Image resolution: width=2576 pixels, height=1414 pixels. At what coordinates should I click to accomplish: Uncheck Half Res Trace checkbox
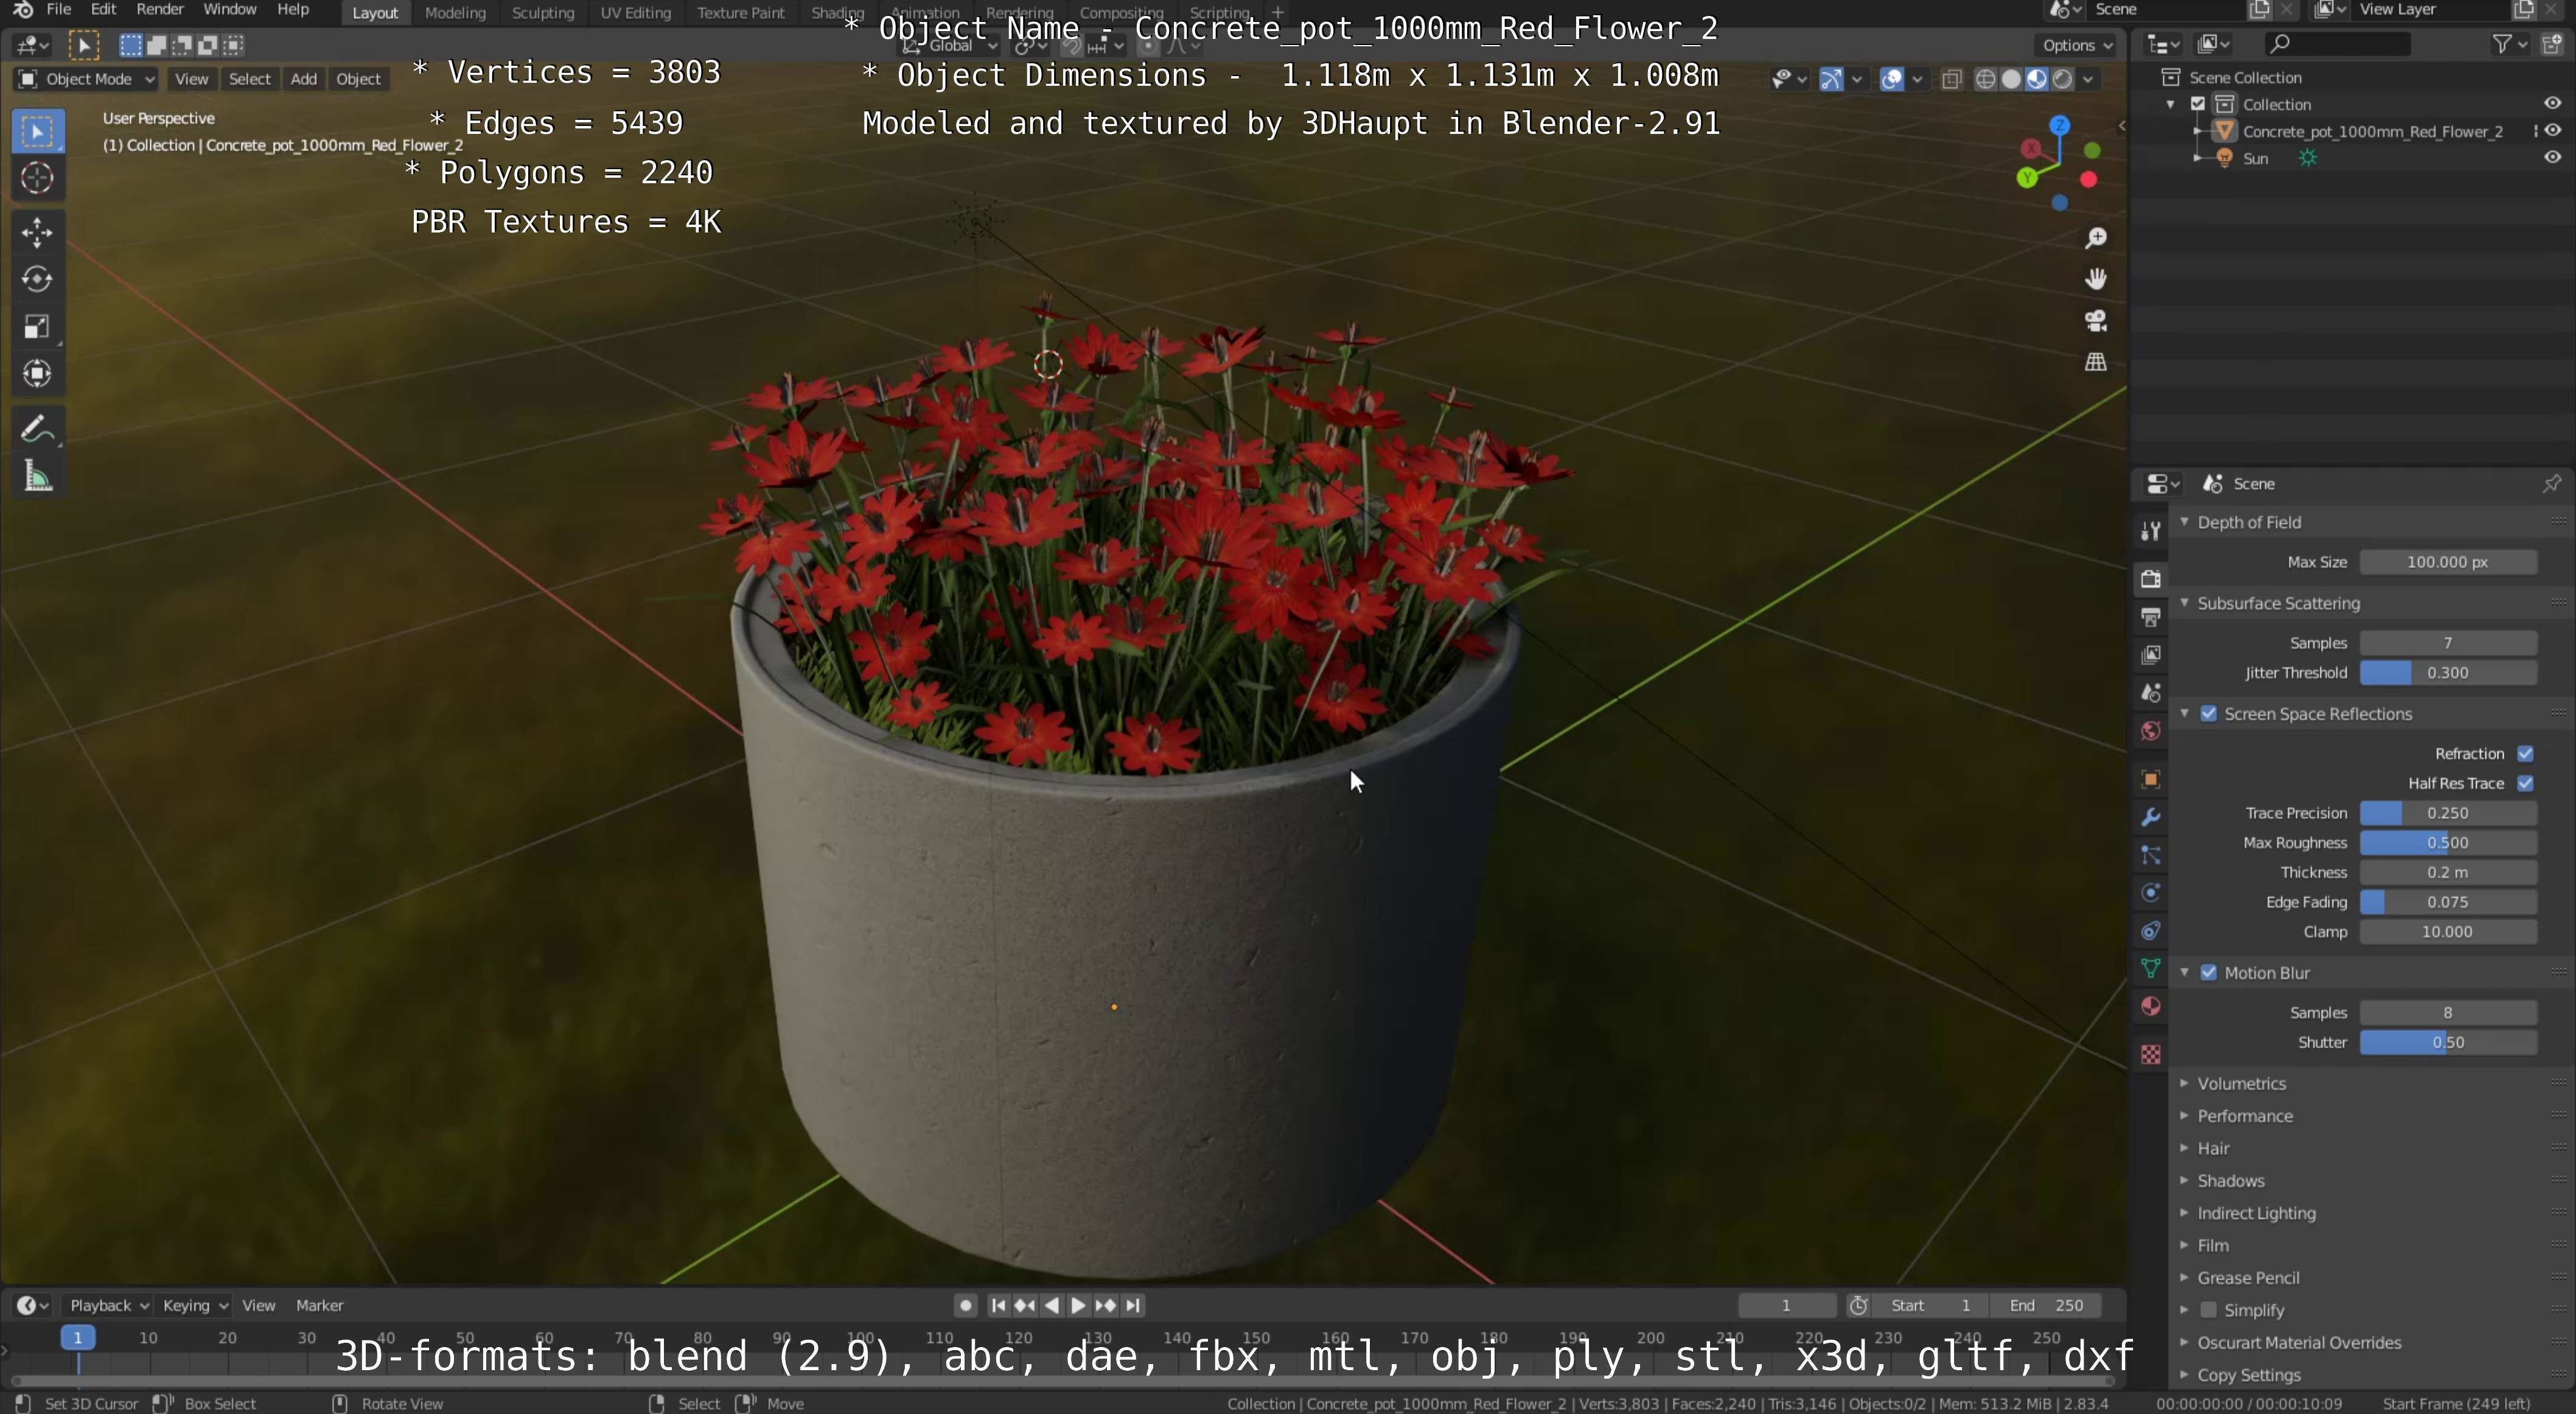click(2525, 783)
